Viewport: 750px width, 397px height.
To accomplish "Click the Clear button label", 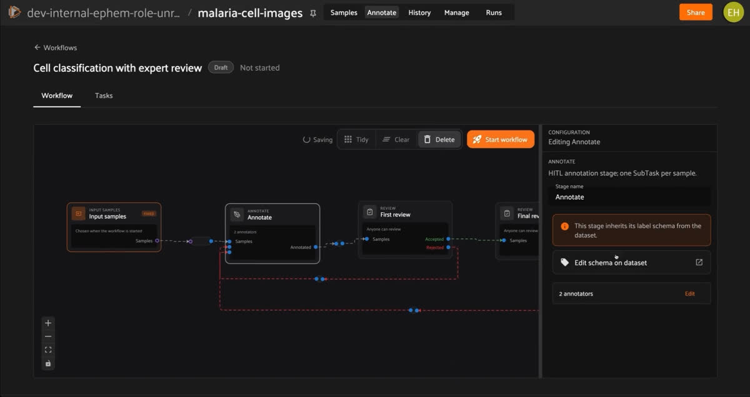I will coord(402,140).
